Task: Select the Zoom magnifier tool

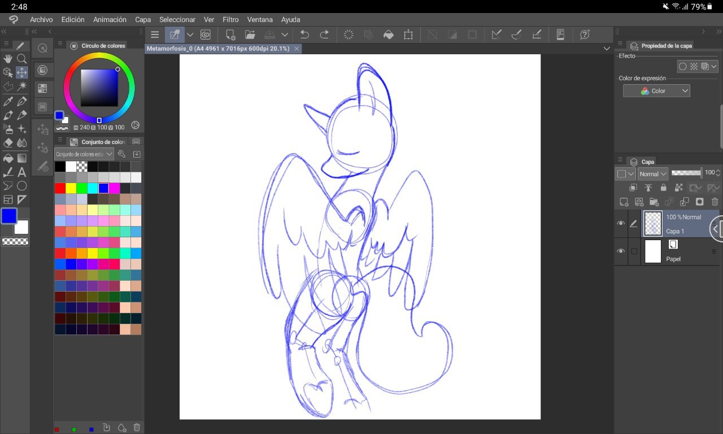Action: coord(22,59)
